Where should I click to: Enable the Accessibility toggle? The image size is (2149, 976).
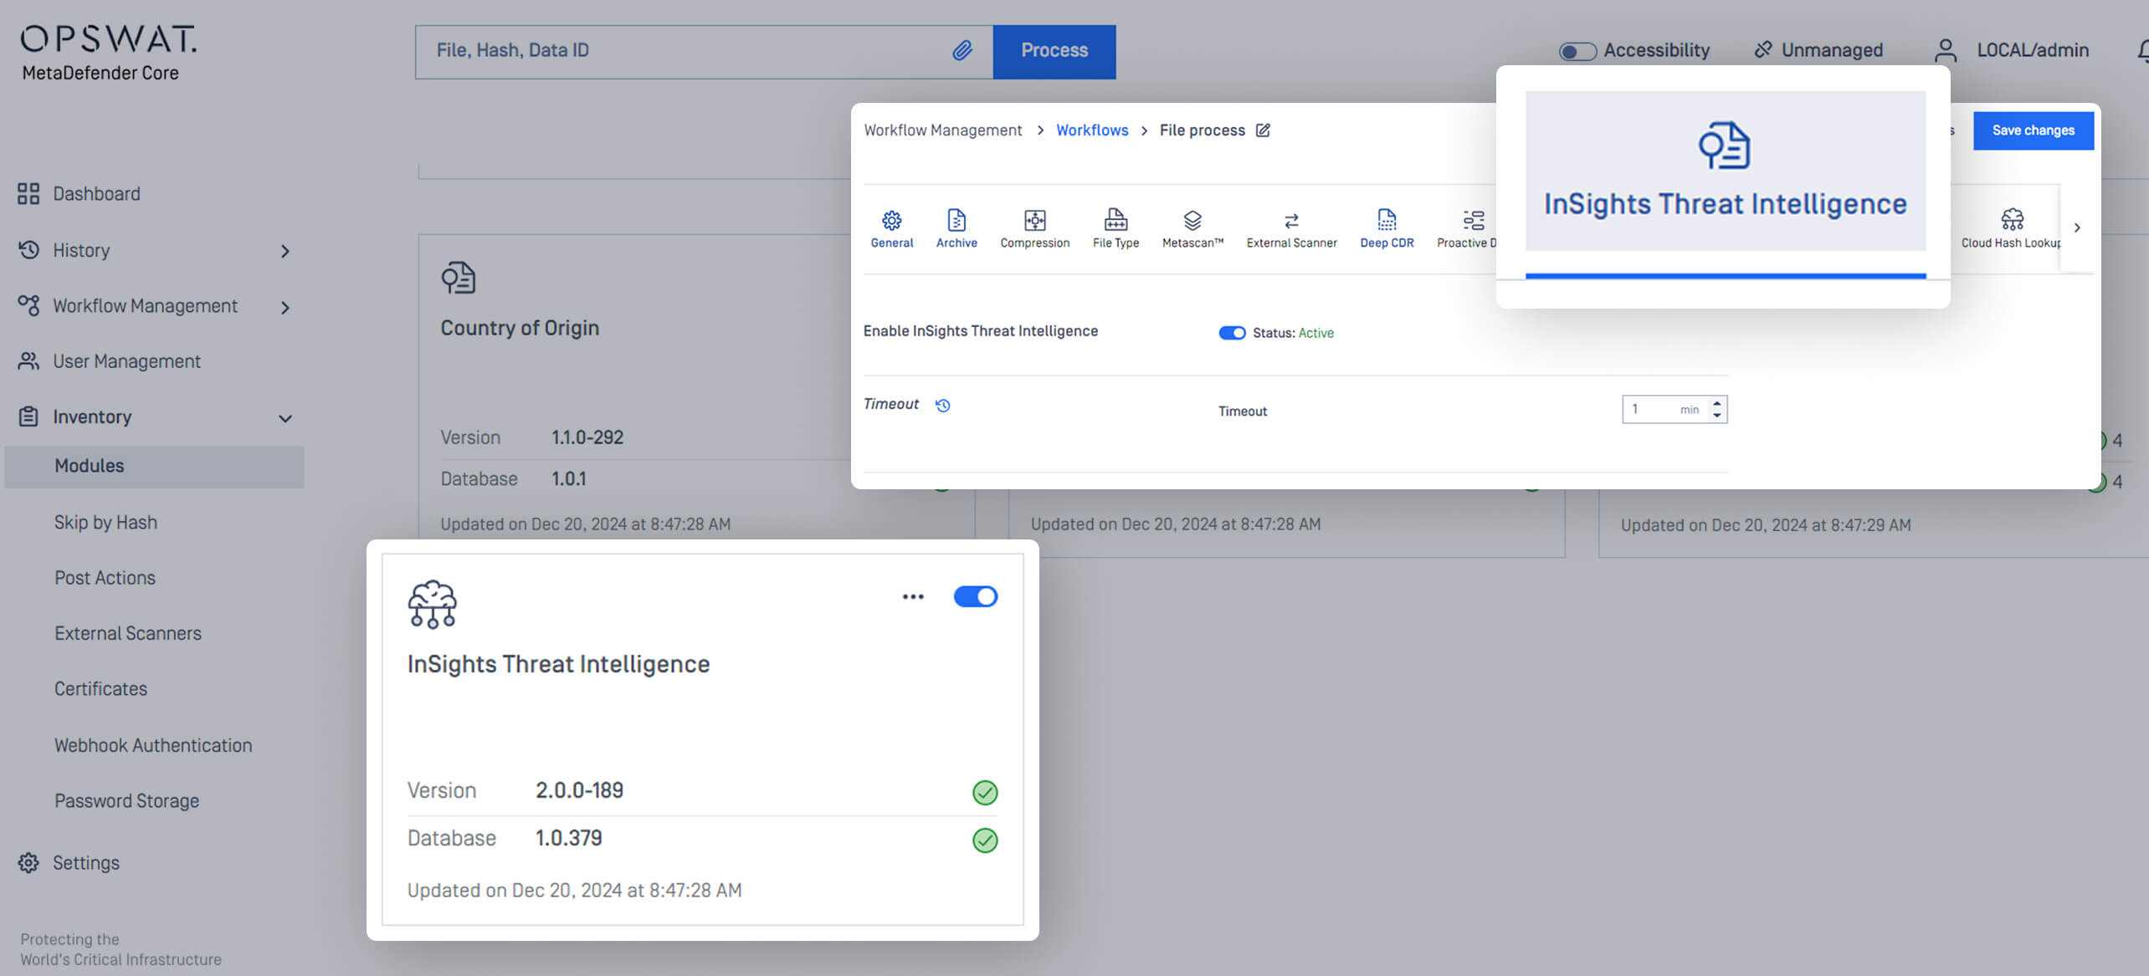[x=1577, y=51]
